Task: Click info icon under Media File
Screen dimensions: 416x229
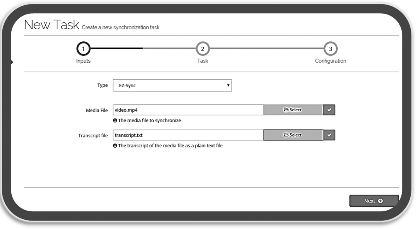Action: click(x=115, y=121)
